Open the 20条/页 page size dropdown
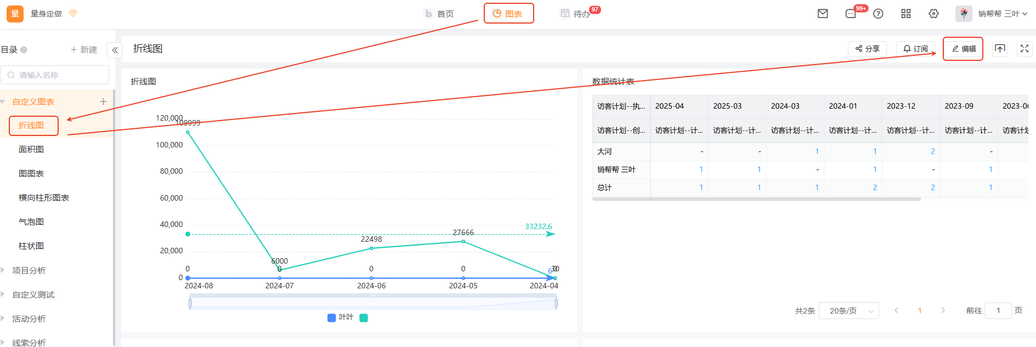 (848, 311)
